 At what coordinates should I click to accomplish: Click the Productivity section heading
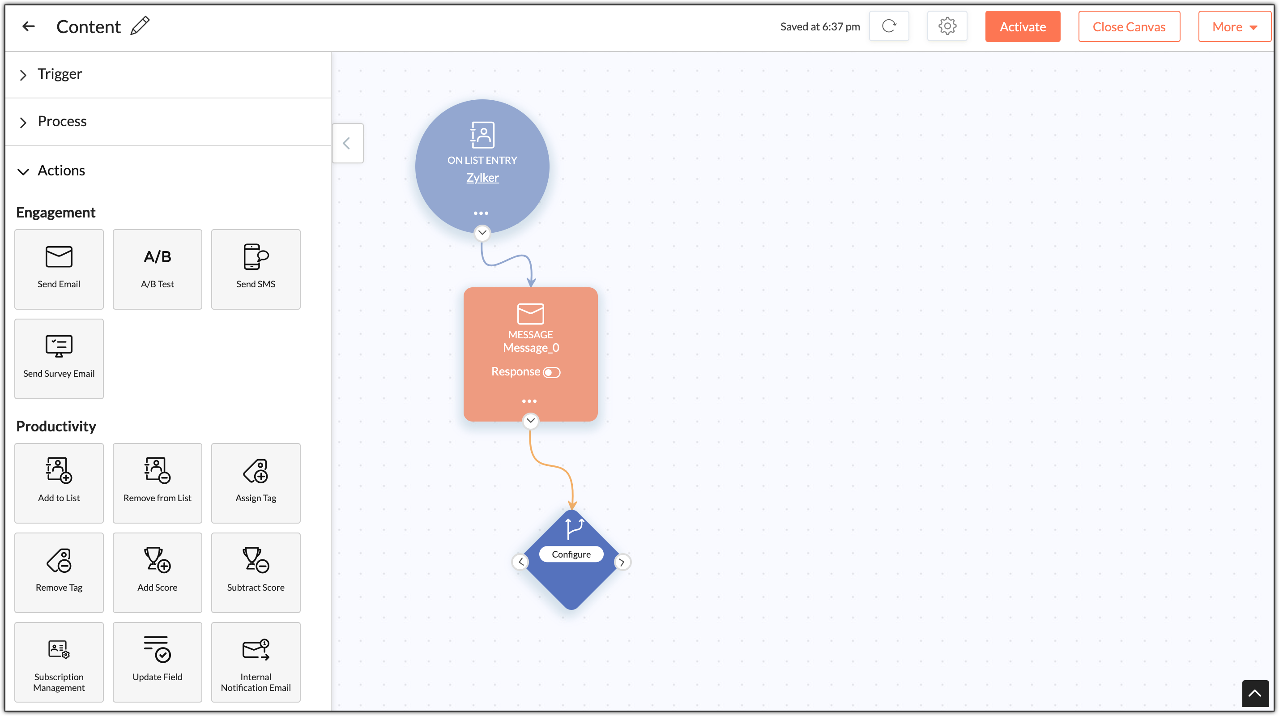[56, 426]
